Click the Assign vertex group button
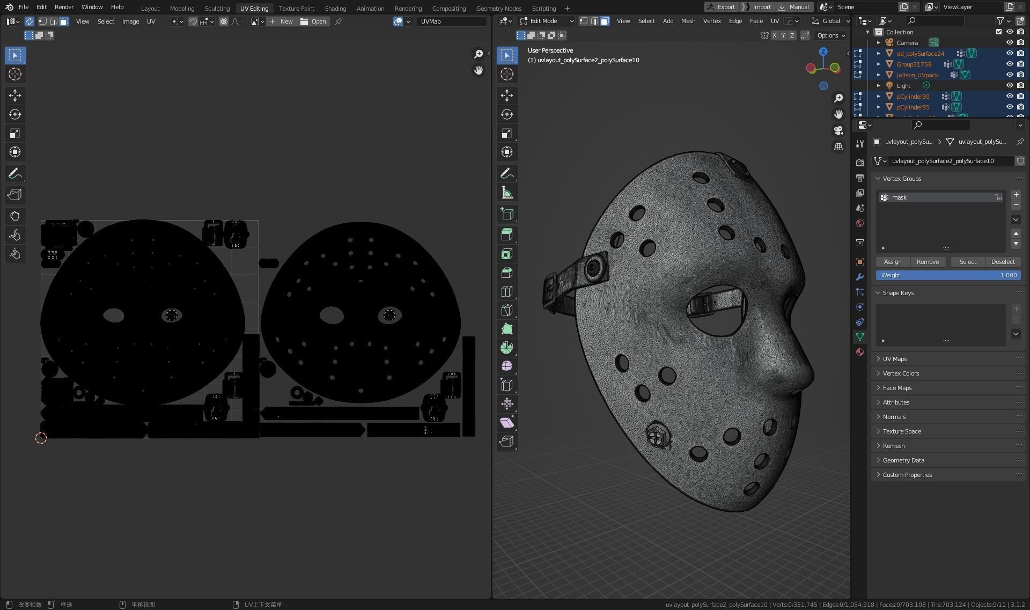Screen dimensions: 1030x610 click(892, 262)
